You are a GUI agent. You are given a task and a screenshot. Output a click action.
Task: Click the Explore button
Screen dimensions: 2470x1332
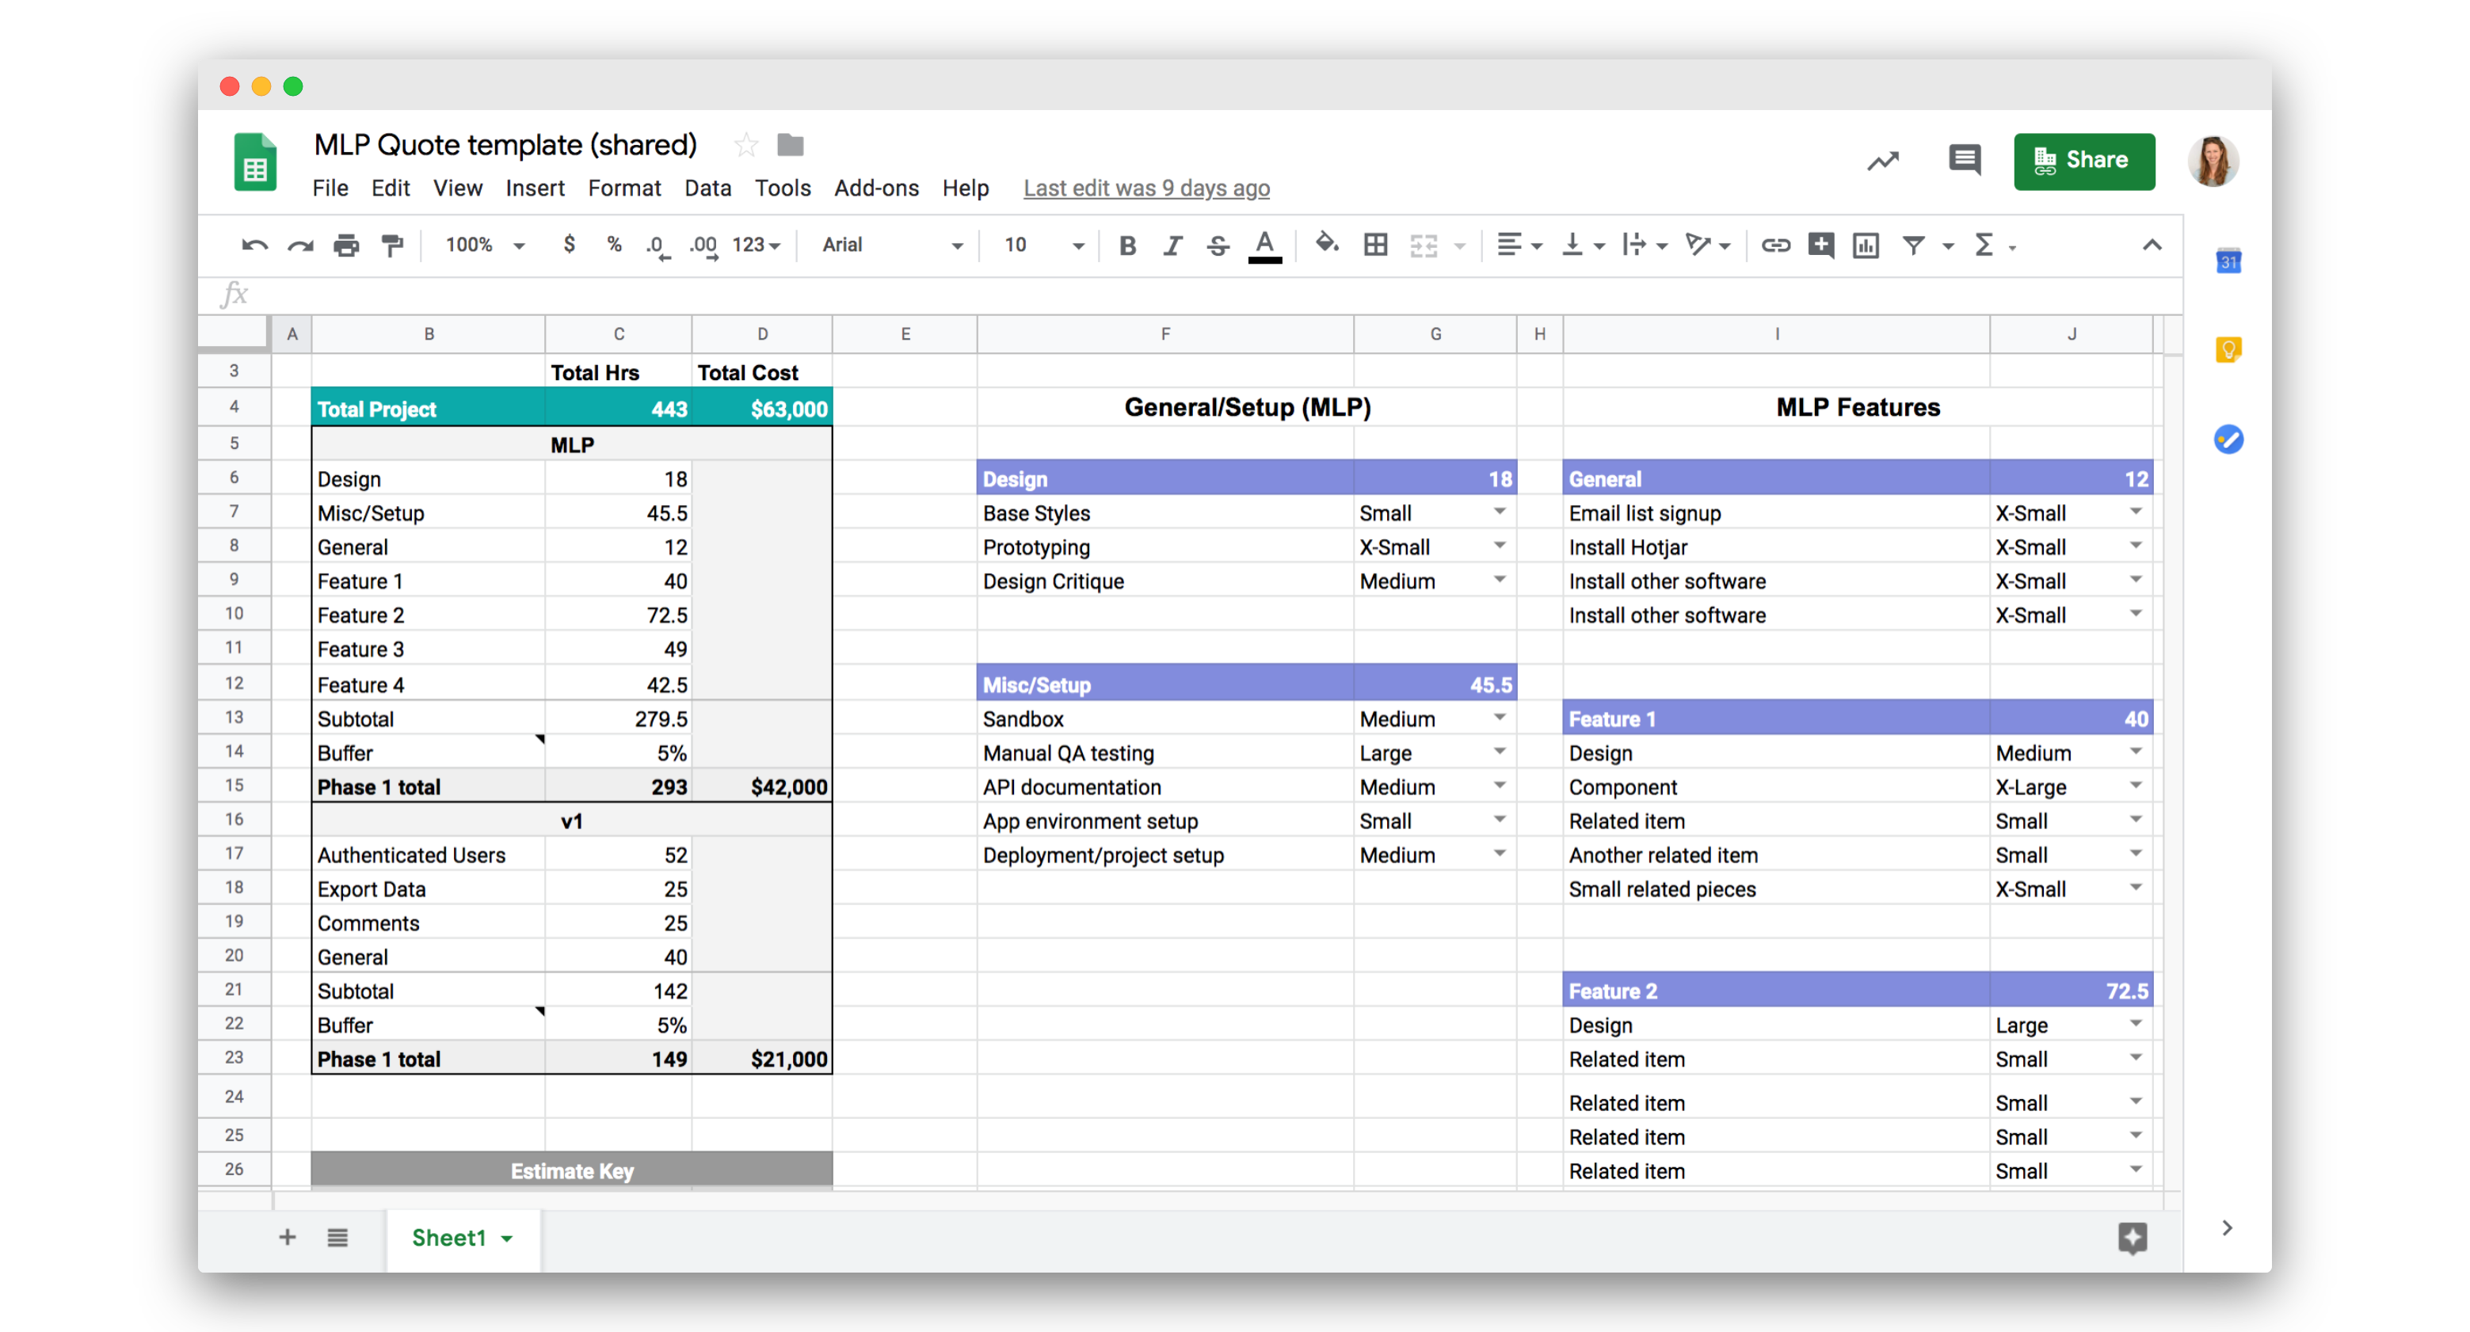tap(2133, 1237)
